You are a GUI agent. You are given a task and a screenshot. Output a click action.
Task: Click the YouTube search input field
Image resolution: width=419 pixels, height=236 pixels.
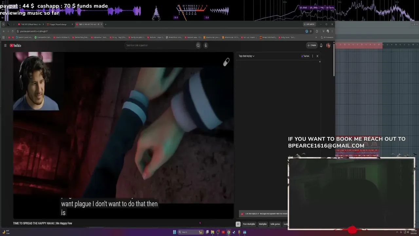(x=160, y=46)
